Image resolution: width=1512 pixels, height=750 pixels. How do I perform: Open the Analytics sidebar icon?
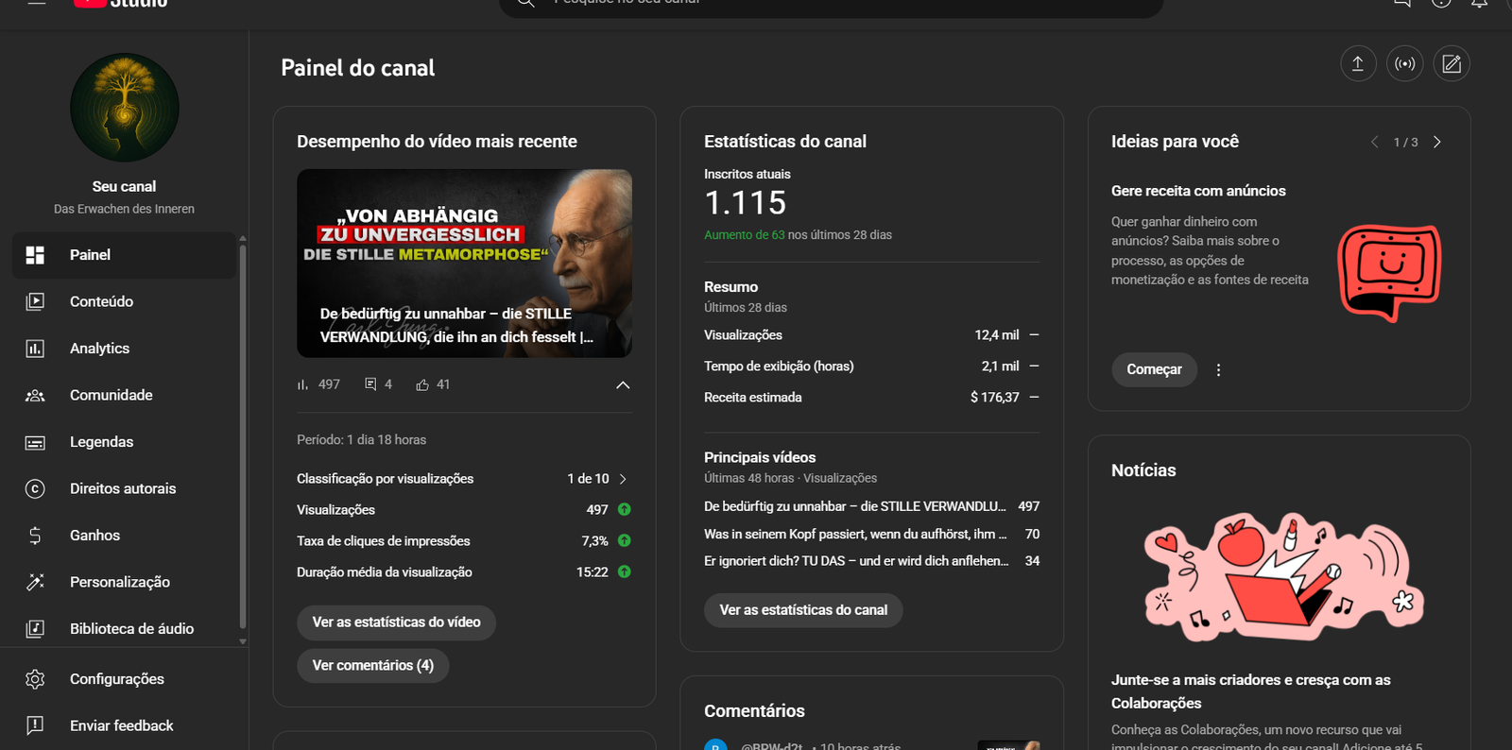point(35,349)
